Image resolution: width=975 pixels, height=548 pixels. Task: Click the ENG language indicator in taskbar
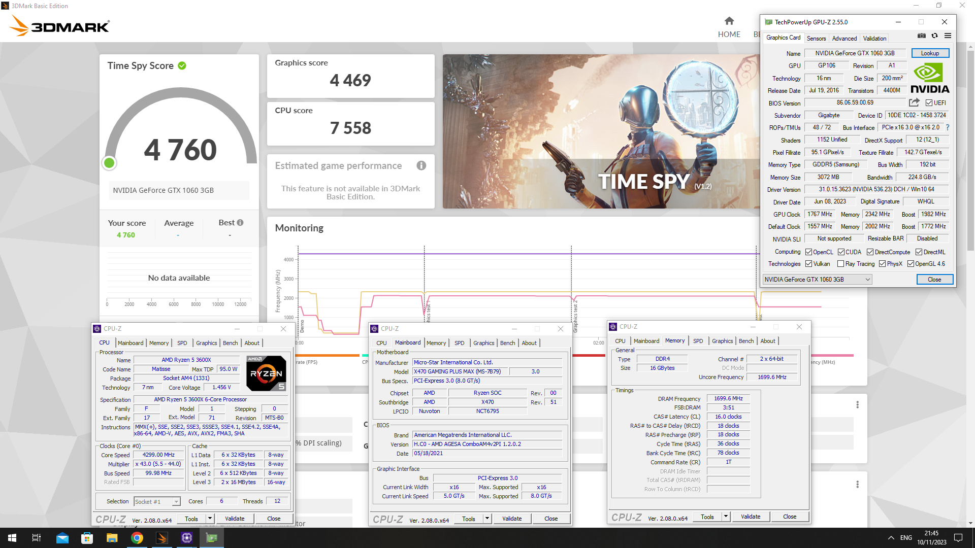[x=906, y=538]
